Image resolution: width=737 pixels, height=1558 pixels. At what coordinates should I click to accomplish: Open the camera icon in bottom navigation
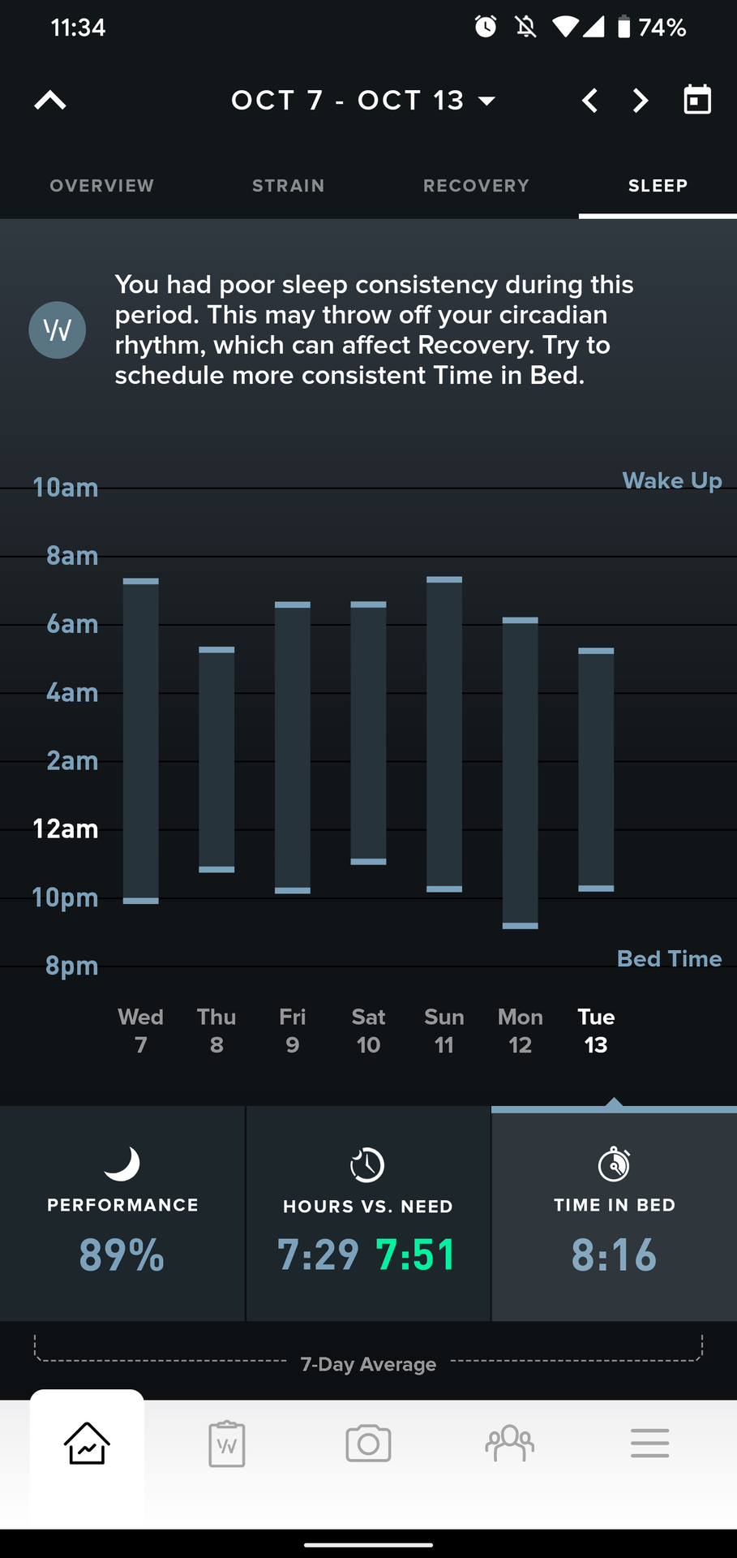click(368, 1444)
